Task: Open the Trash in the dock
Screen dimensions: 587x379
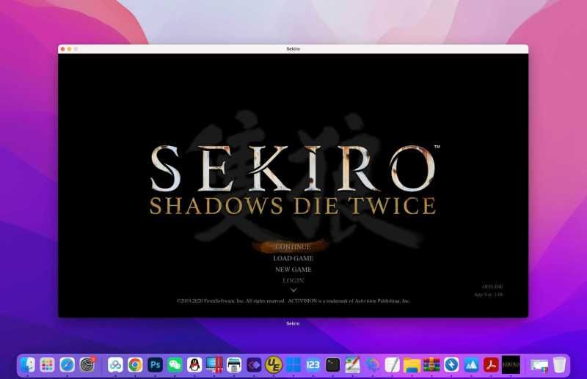Action: point(559,365)
